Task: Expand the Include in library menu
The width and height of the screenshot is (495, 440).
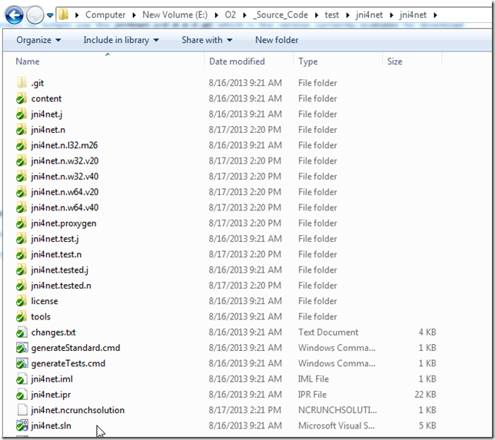Action: pos(121,40)
